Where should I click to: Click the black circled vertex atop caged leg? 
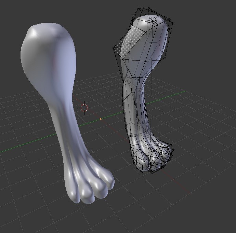[x=152, y=21]
